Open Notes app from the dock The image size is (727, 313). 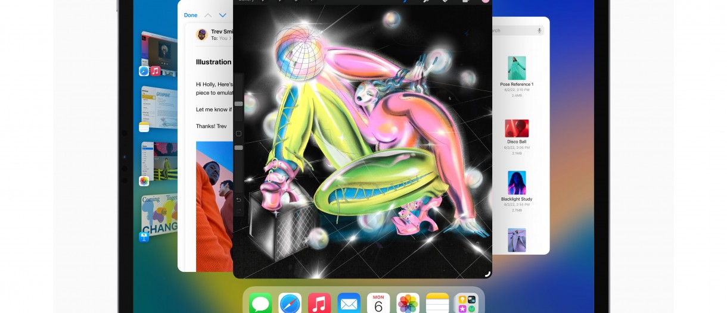tap(437, 303)
